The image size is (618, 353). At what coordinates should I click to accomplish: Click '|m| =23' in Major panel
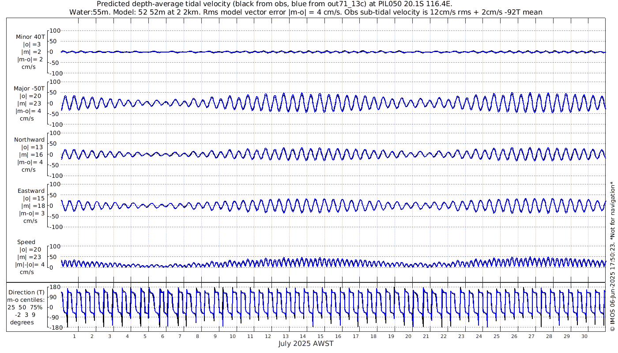tap(31, 104)
